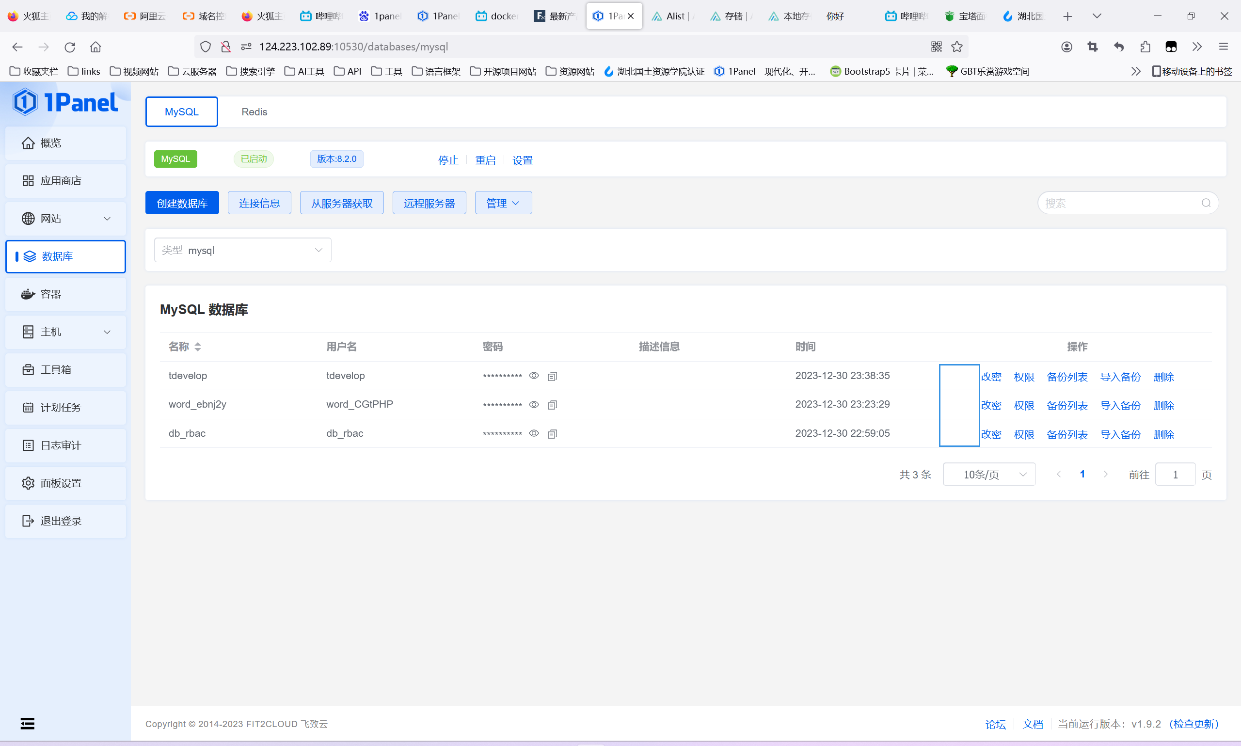Focus the 搜索 search field
The width and height of the screenshot is (1241, 746).
click(x=1128, y=203)
